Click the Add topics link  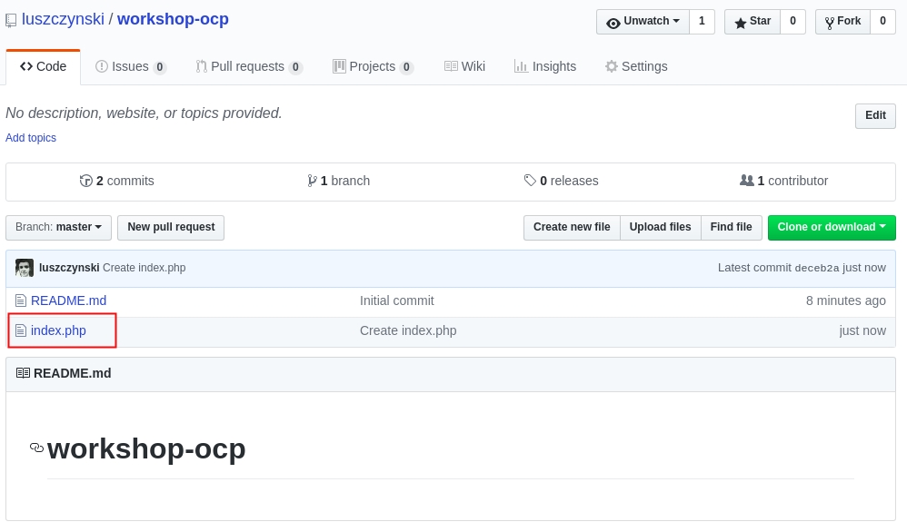coord(31,138)
